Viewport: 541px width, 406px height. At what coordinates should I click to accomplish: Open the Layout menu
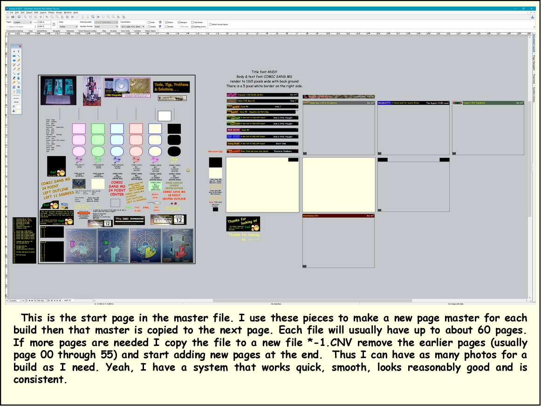coord(43,13)
